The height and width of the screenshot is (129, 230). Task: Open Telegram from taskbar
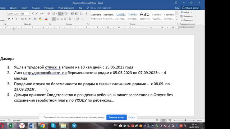[74, 126]
